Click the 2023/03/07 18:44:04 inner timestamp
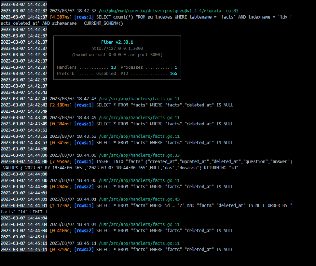Screen dimensions: 316x266 73,224
